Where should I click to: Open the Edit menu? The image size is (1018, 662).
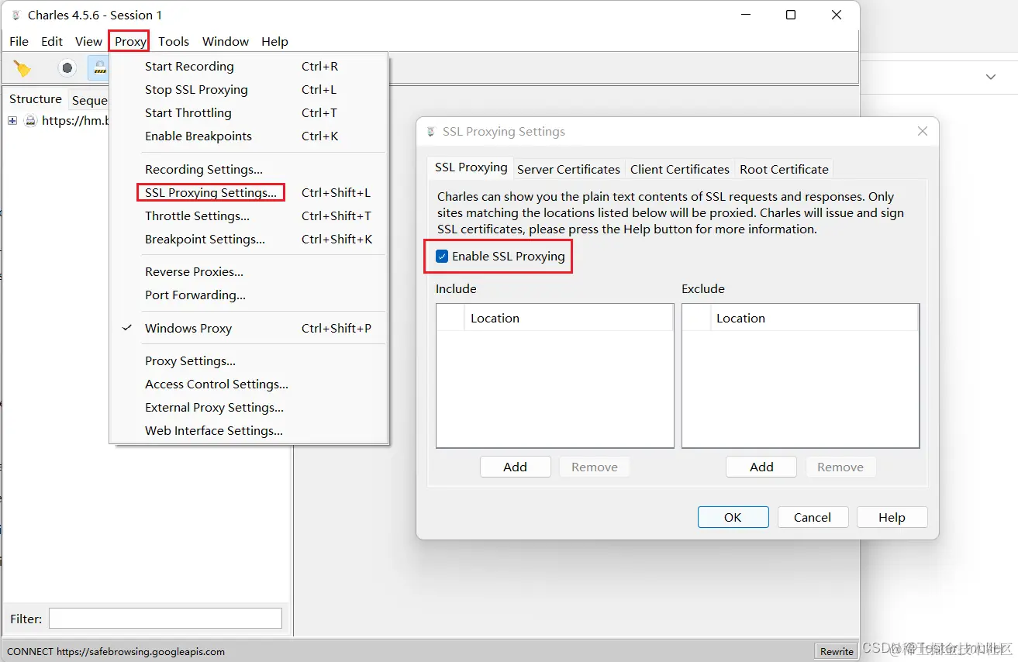52,41
